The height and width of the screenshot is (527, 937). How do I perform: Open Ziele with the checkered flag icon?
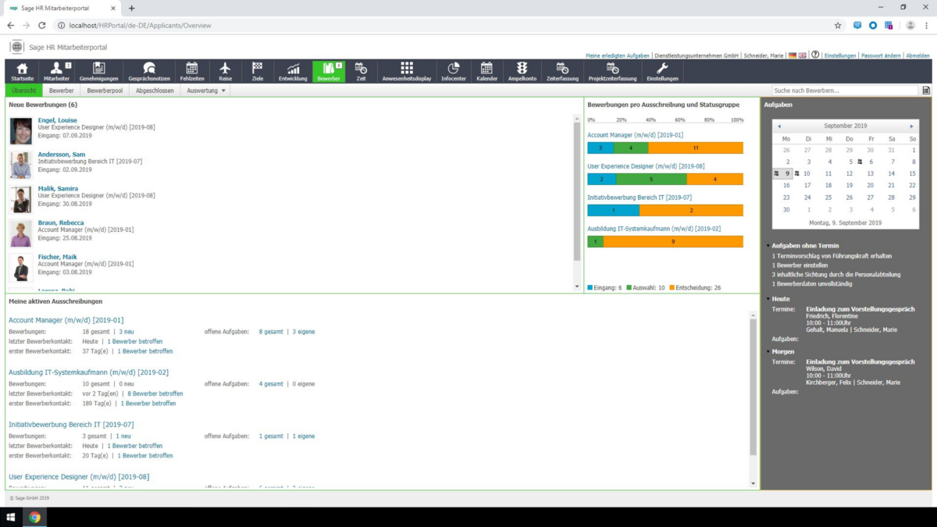[x=257, y=71]
